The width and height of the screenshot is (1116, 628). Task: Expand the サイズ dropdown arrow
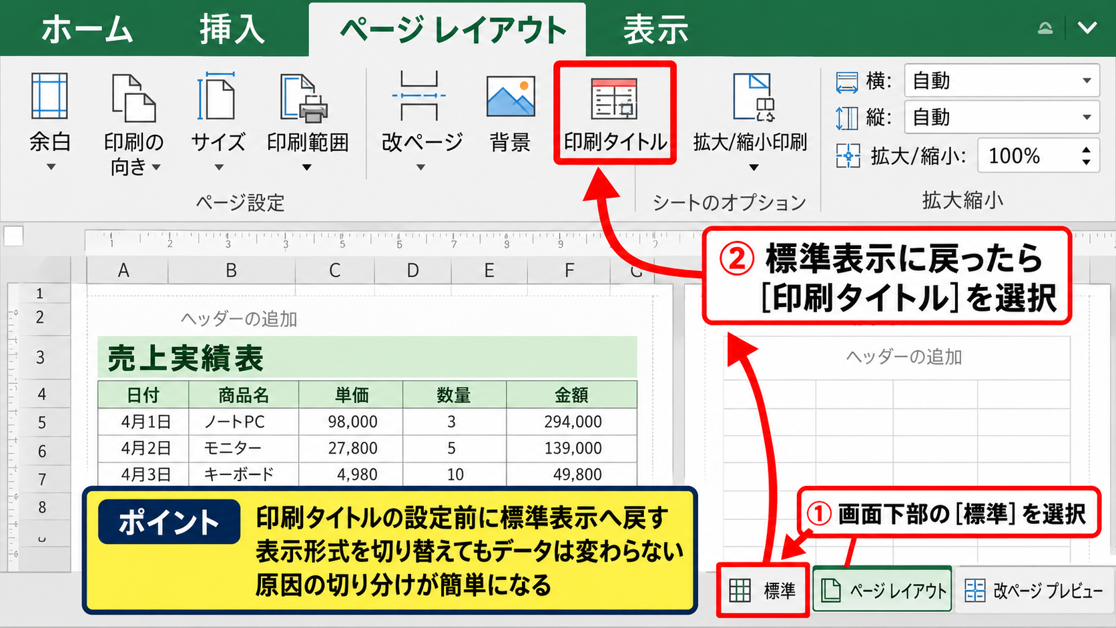click(219, 168)
